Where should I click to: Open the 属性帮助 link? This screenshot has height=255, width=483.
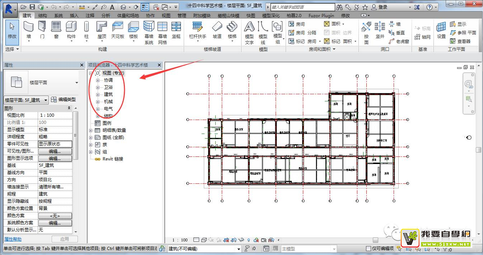click(x=13, y=239)
